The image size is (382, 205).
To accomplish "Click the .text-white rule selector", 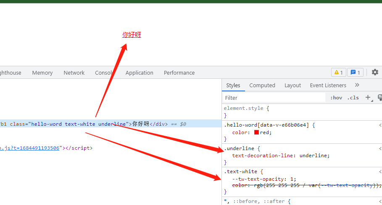I will click(240, 171).
